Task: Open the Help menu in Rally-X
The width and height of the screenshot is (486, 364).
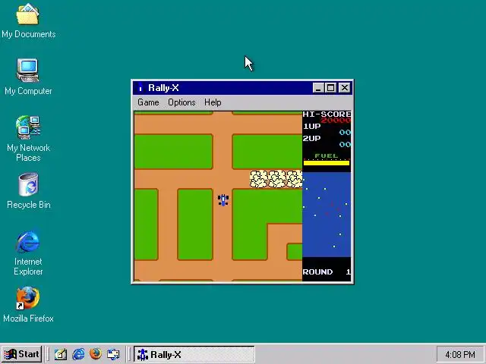Action: (213, 102)
